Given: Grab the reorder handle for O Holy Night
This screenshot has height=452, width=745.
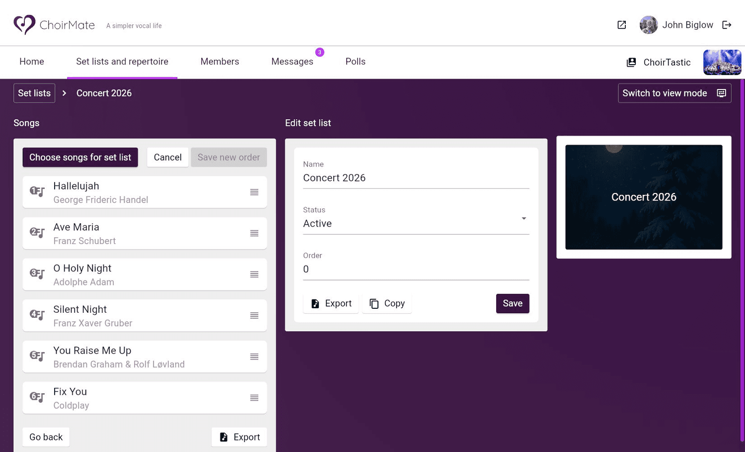Looking at the screenshot, I should (254, 274).
